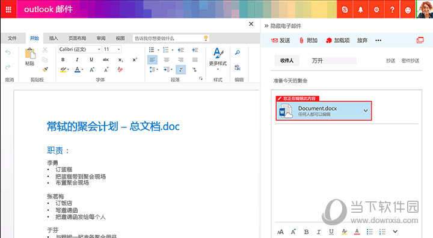433x238 pixels.
Task: Switch to the 视图 tab
Action: coord(120,38)
